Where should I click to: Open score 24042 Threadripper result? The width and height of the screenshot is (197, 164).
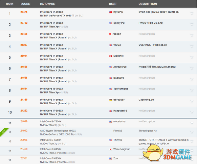(24, 131)
